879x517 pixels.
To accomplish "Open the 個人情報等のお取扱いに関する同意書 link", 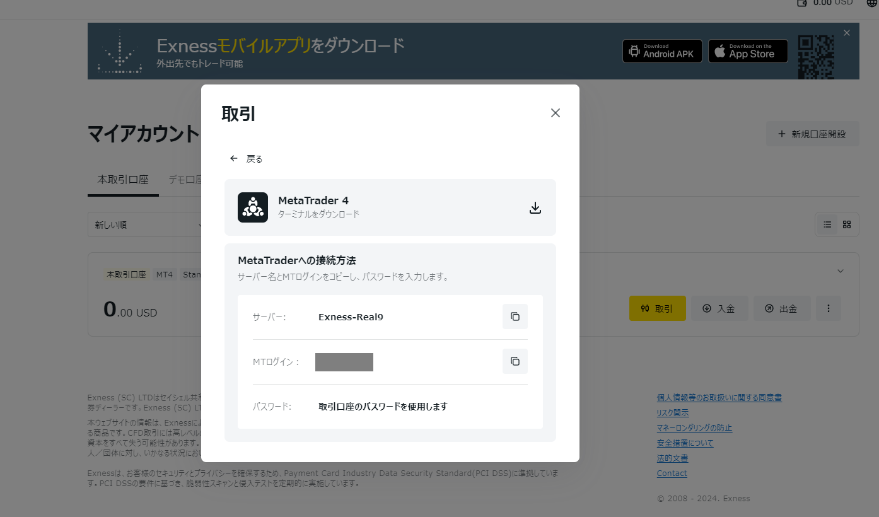I will pos(719,398).
